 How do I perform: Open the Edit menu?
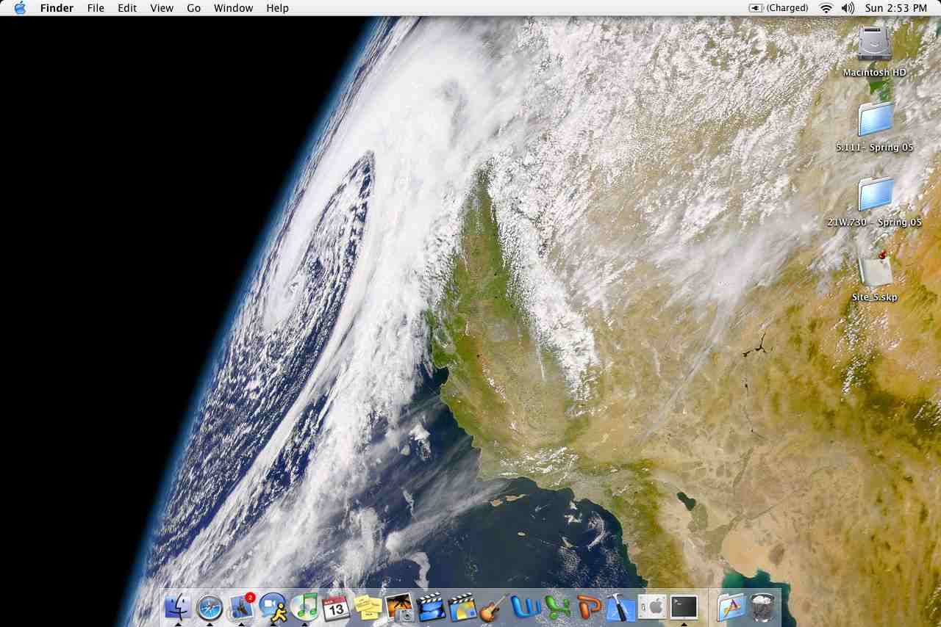(127, 8)
